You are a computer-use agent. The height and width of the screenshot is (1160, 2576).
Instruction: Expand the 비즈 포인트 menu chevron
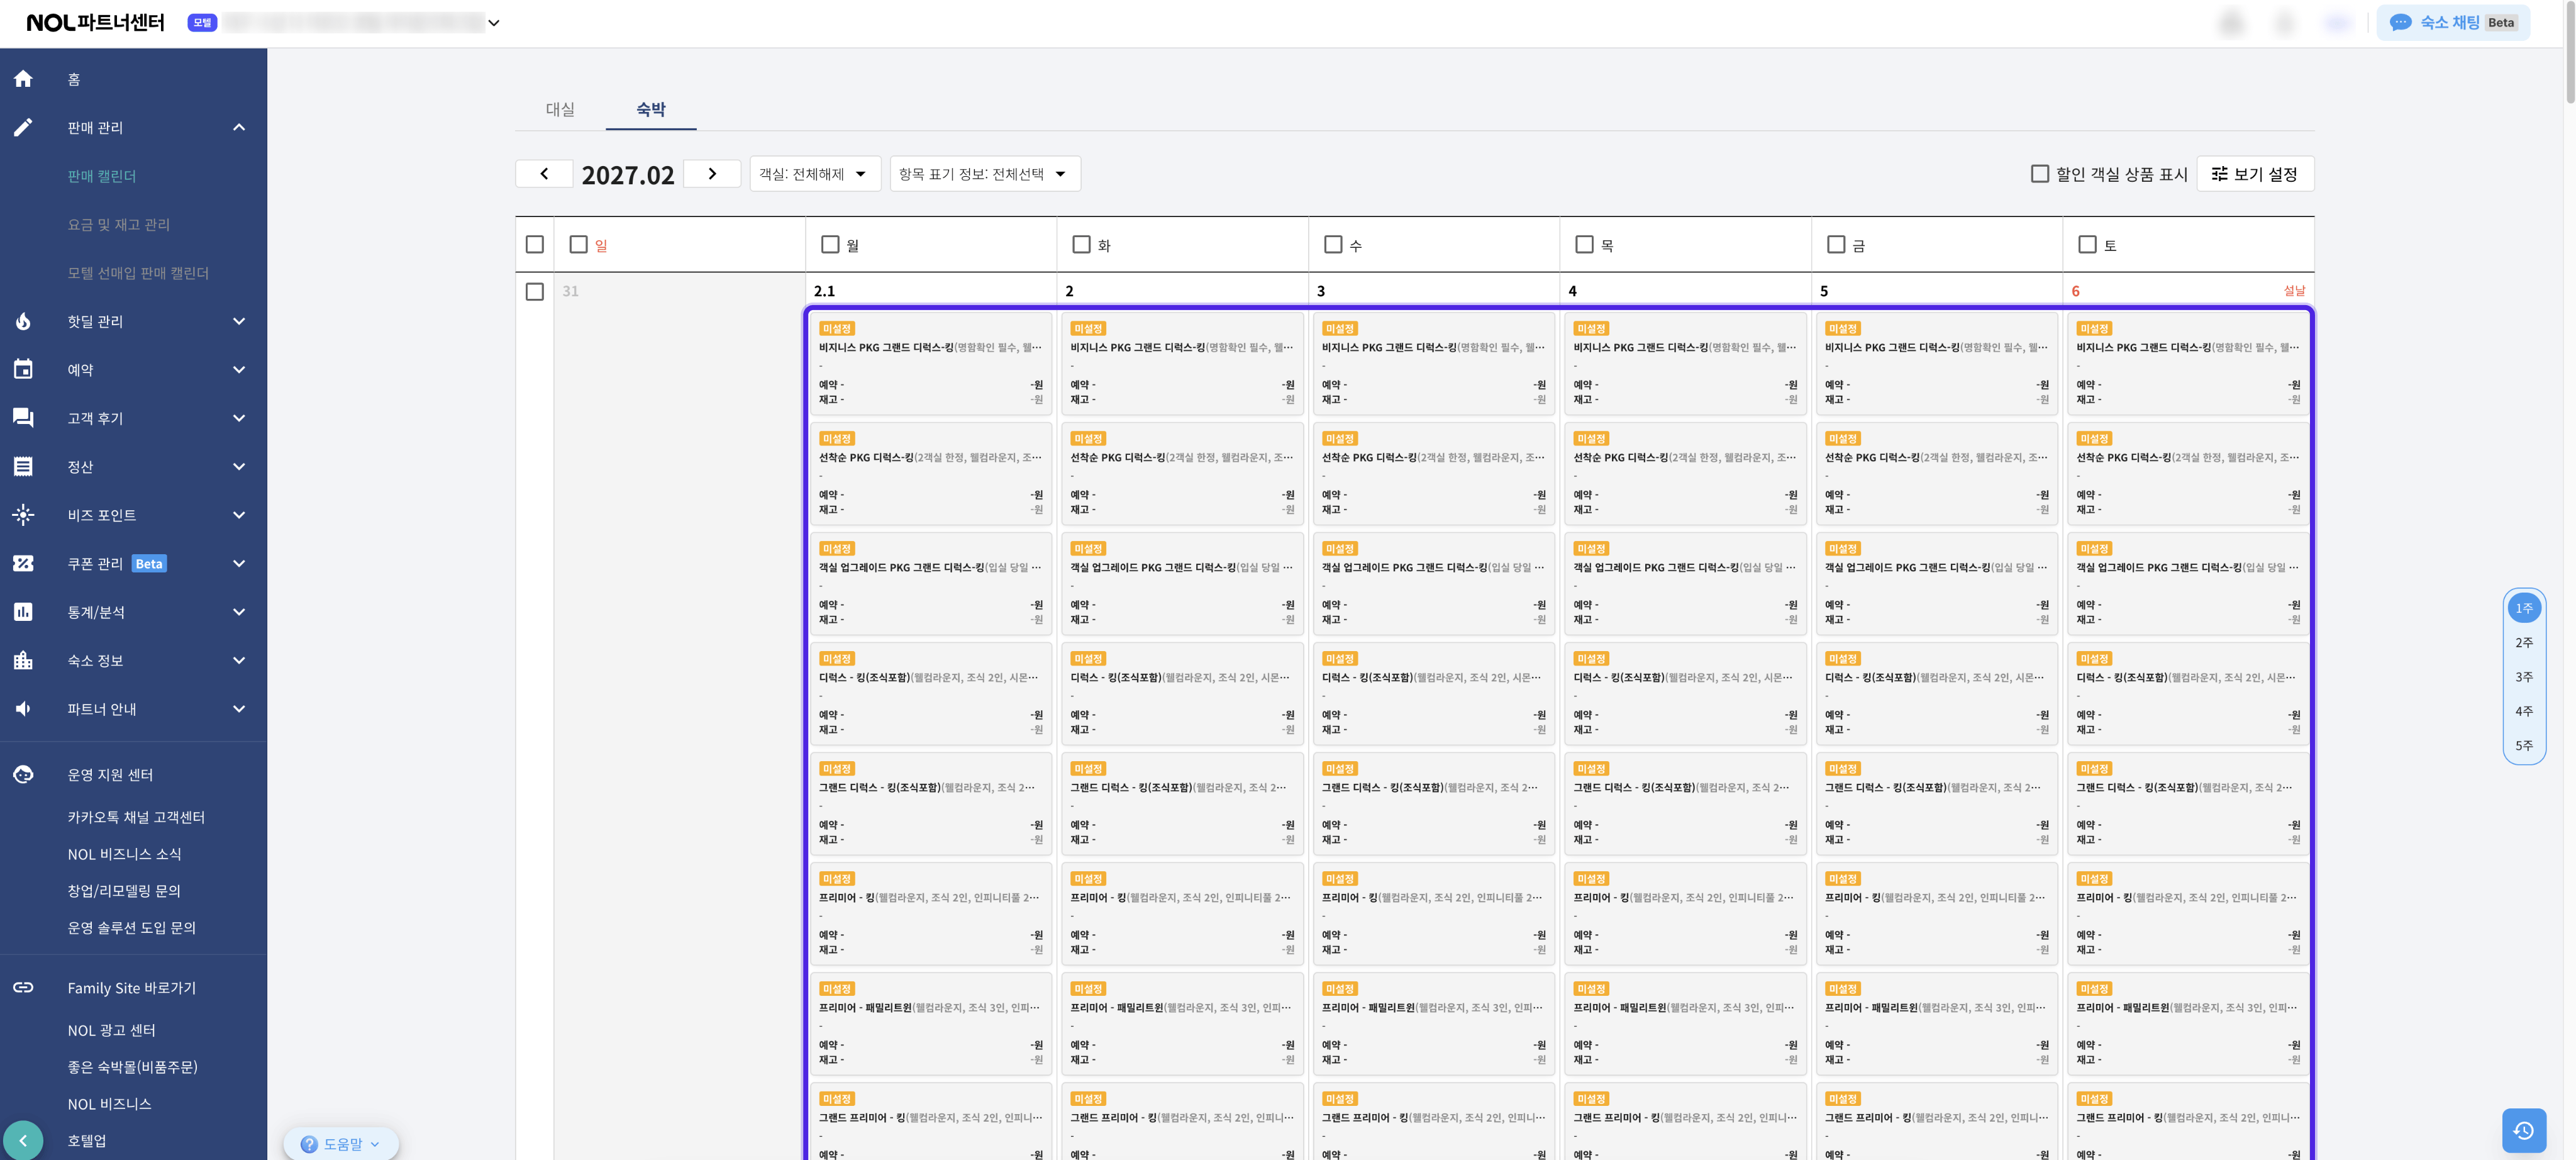[x=239, y=515]
